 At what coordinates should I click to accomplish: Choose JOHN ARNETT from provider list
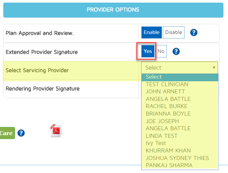(x=165, y=91)
